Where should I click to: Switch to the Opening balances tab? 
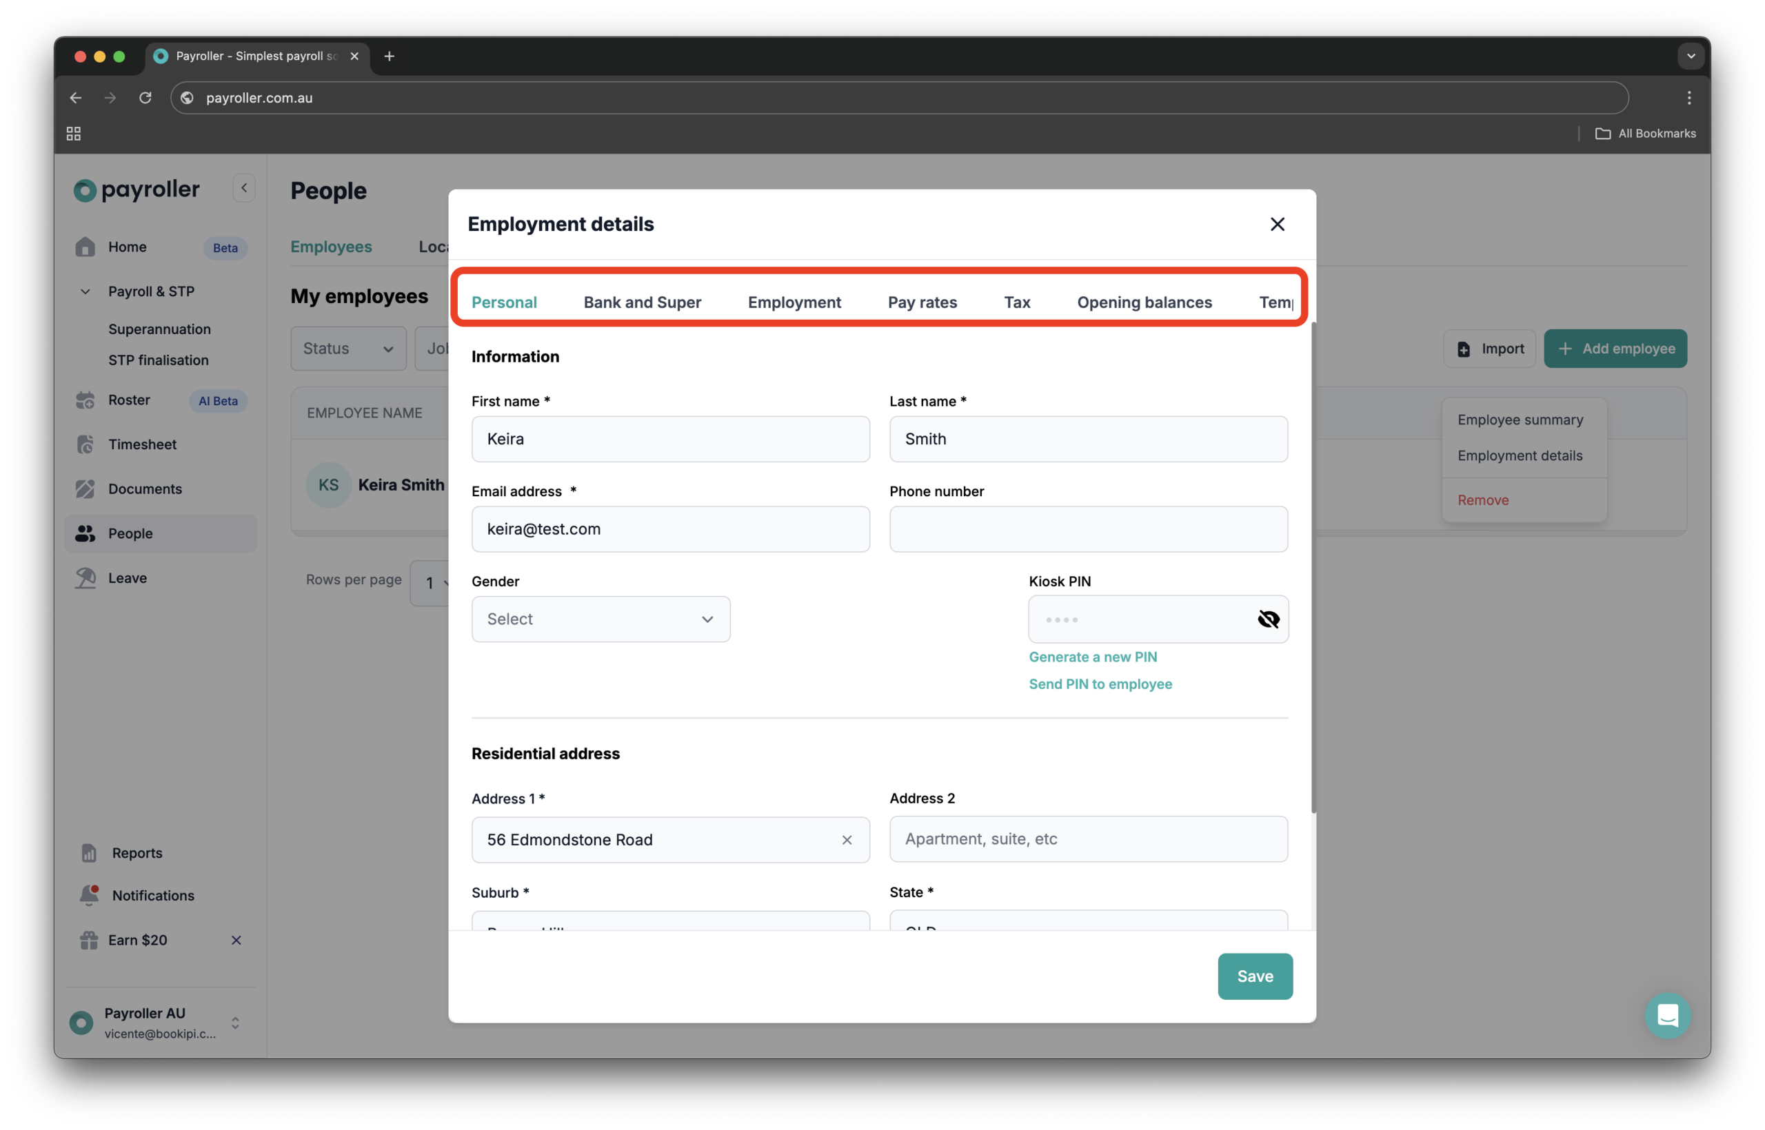click(1144, 302)
